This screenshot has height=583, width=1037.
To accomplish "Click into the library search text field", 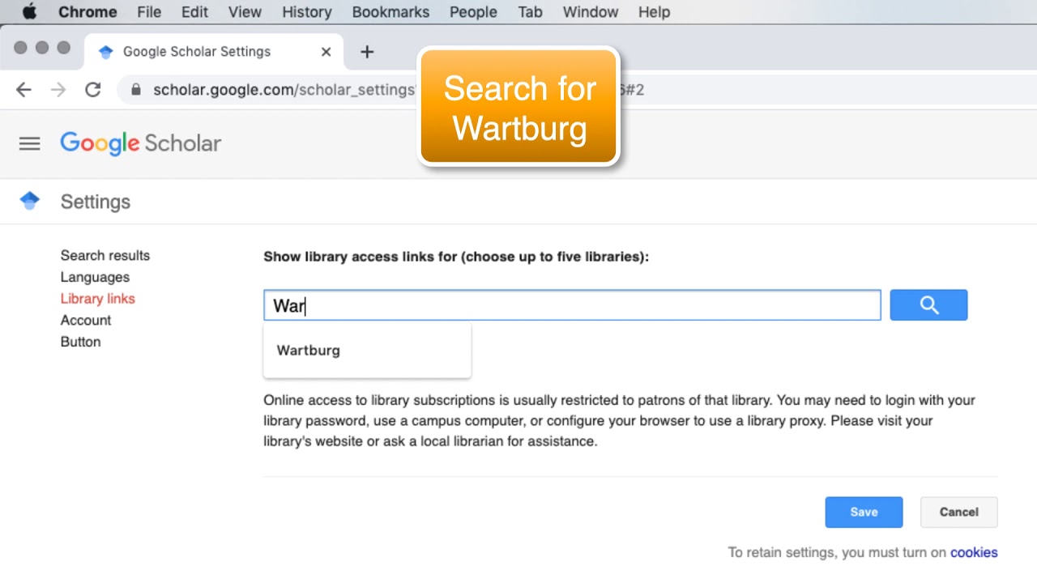I will 572,305.
